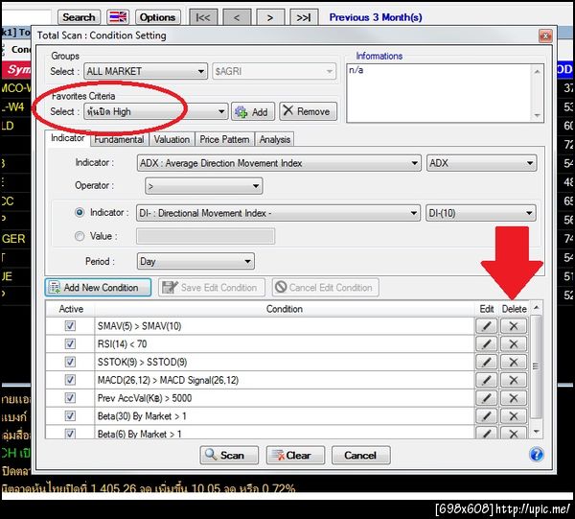The width and height of the screenshot is (575, 519).
Task: Uncheck Active for Prev AccVal > 5000
Action: coord(70,398)
